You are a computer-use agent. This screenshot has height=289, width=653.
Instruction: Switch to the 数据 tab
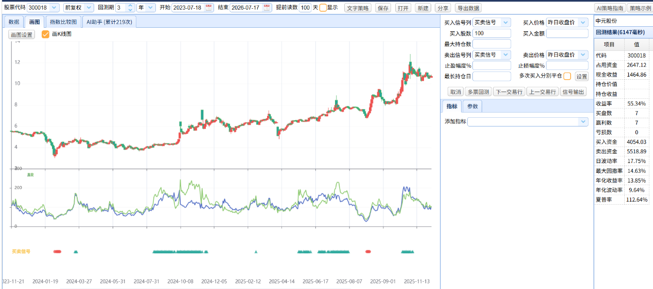[14, 22]
